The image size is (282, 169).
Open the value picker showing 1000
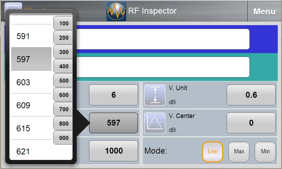pyautogui.click(x=114, y=151)
